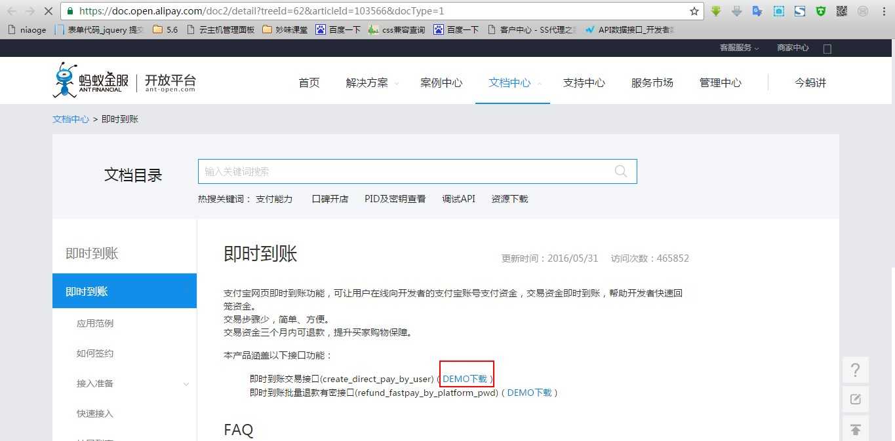This screenshot has width=895, height=441.
Task: Open the 云主机管理面板 bookmark
Action: click(x=221, y=29)
